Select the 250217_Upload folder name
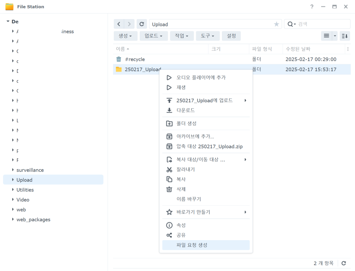Image resolution: width=355 pixels, height=271 pixels. tap(143, 69)
